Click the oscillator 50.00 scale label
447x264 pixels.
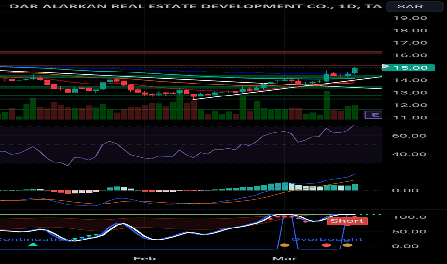click(410, 231)
